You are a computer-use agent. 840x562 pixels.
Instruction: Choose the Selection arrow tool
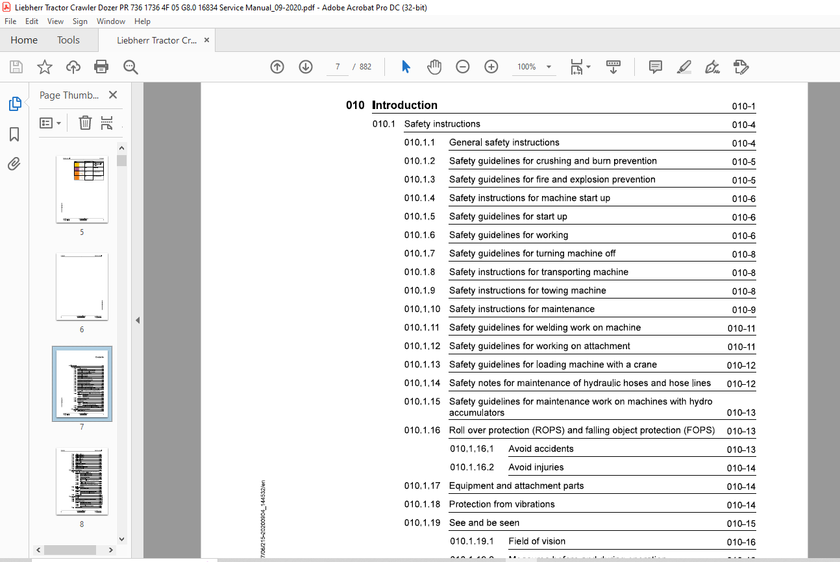(406, 67)
